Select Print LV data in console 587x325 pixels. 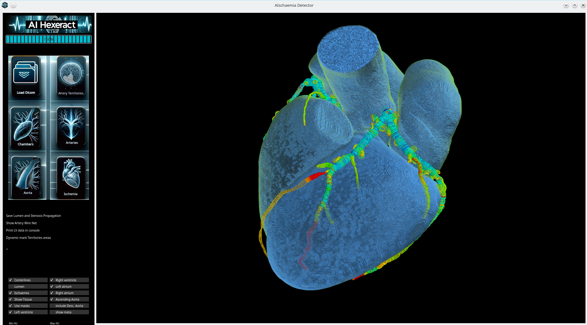pos(23,230)
